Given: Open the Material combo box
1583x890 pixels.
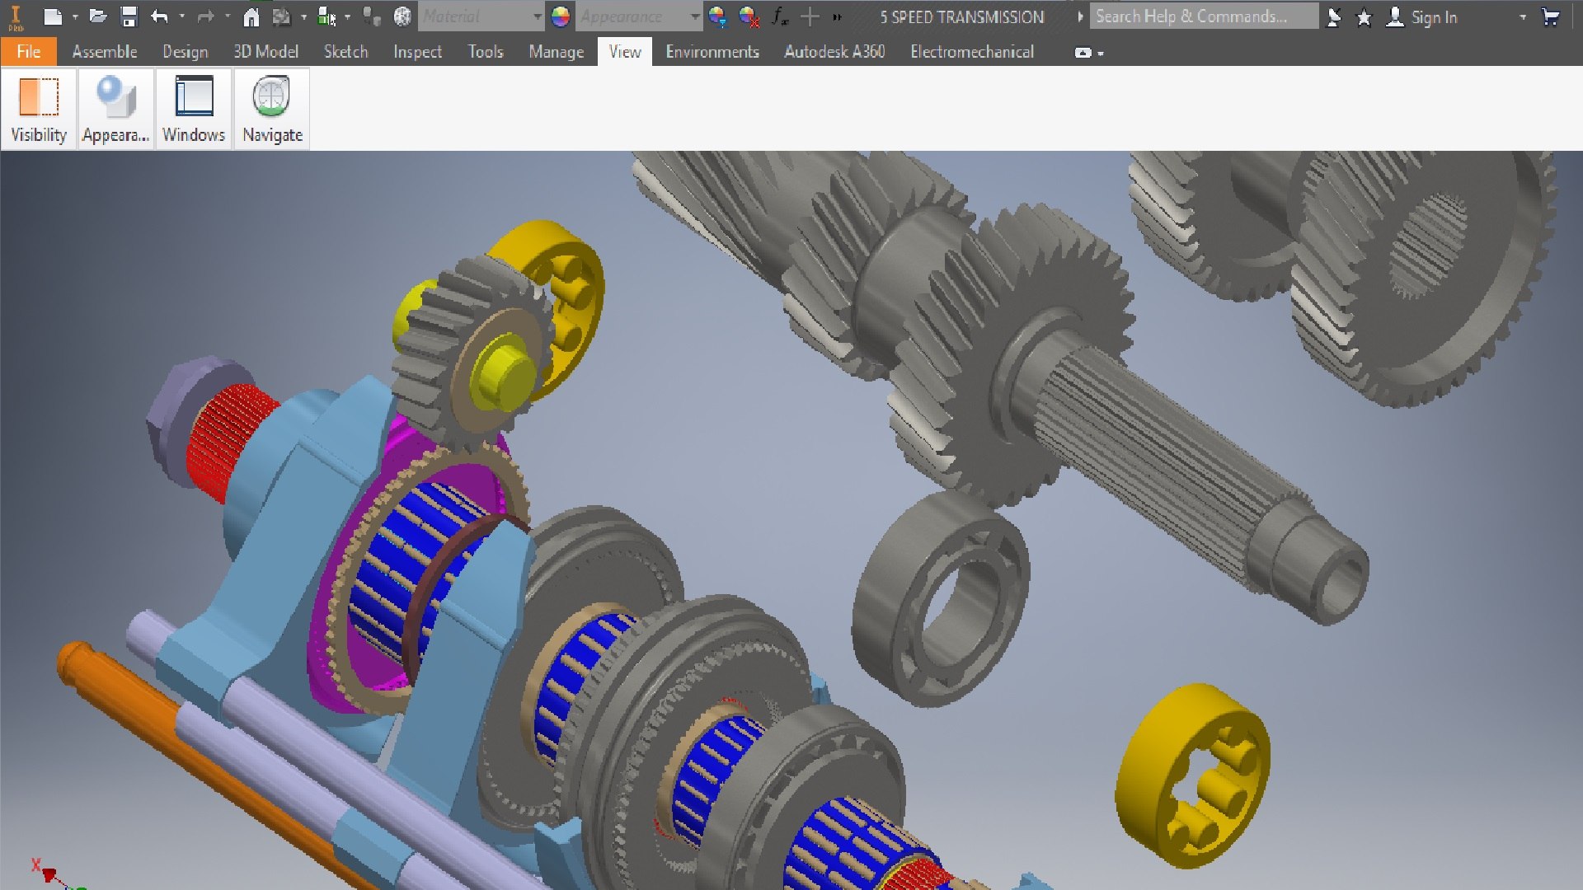Looking at the screenshot, I should (x=481, y=16).
